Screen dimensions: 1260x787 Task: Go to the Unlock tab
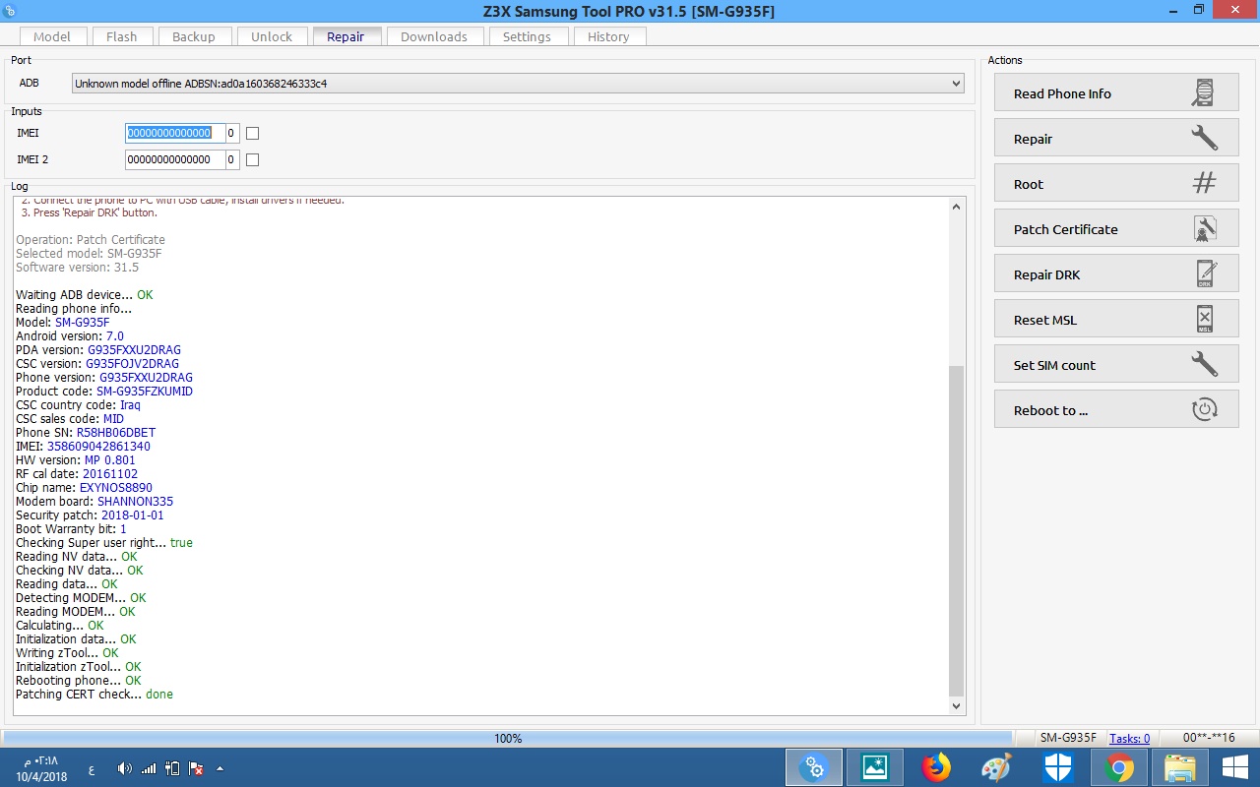pos(272,36)
